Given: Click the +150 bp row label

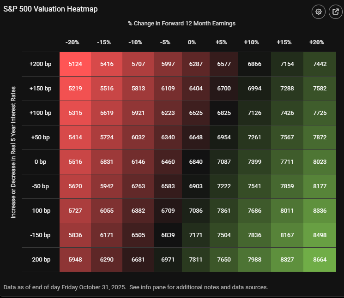Looking at the screenshot, I should point(40,89).
